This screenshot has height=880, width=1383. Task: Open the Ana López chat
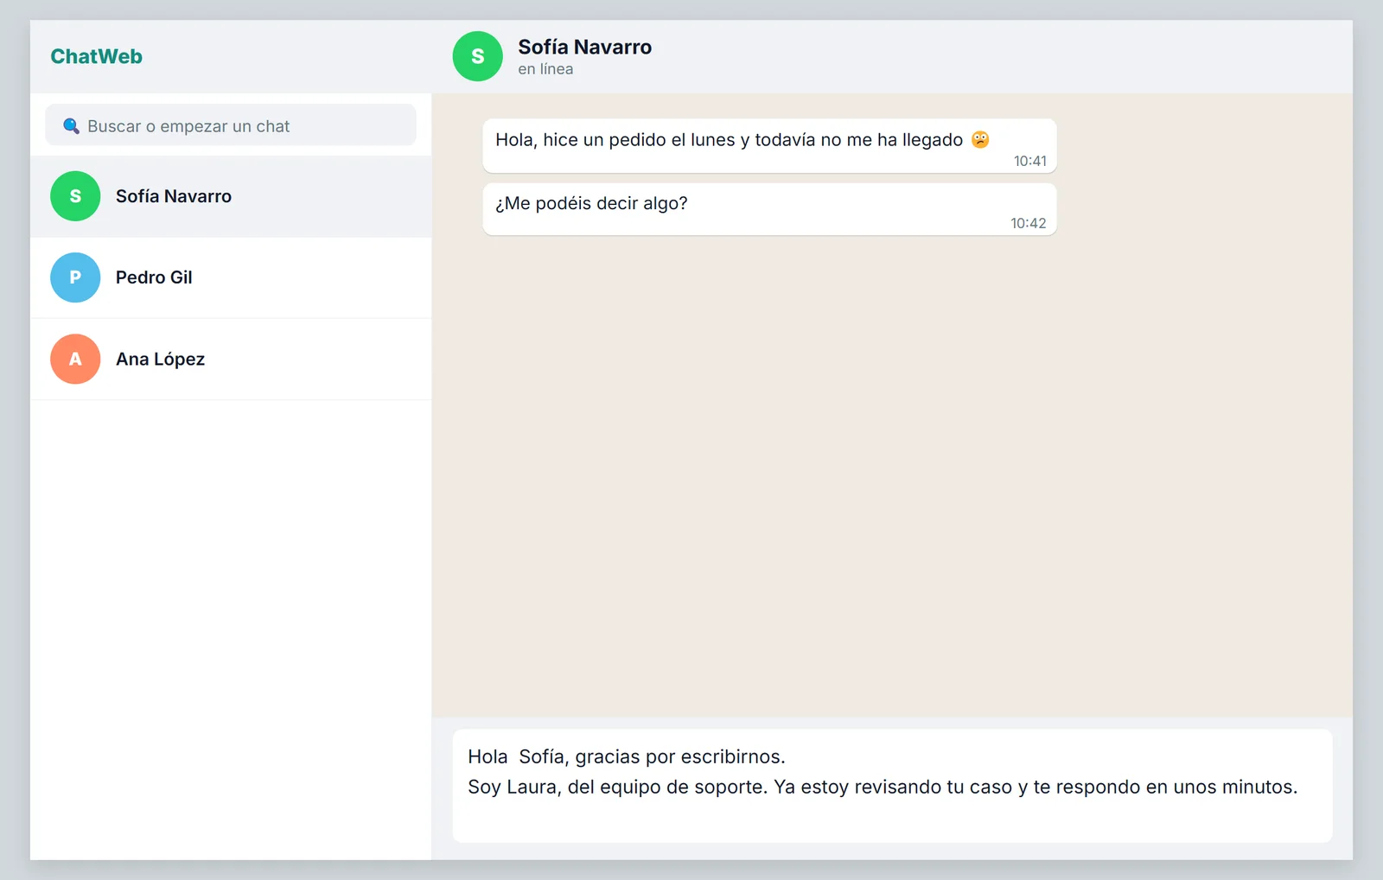coord(231,359)
